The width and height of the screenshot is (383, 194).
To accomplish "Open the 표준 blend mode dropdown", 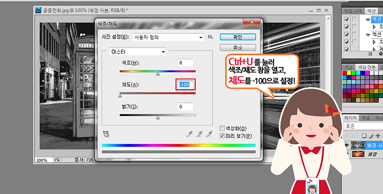I will tap(363, 126).
